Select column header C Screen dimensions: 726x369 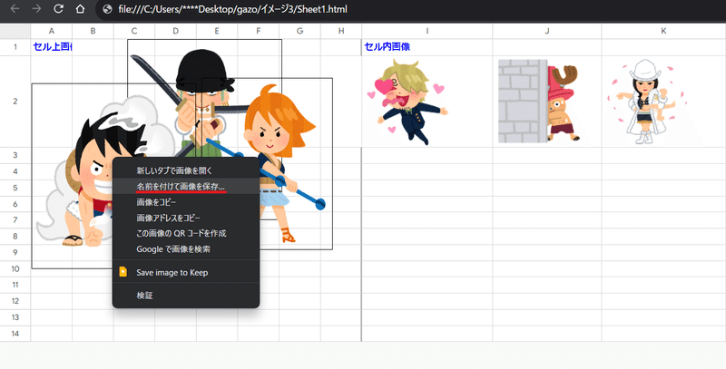[134, 31]
